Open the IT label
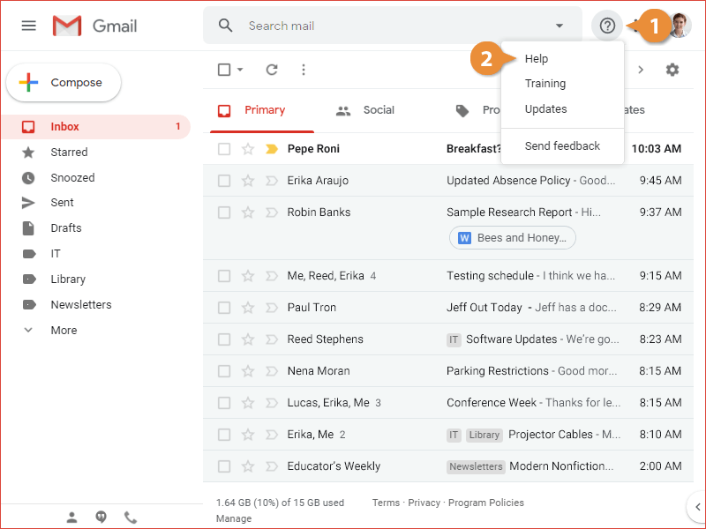Viewport: 706px width, 529px height. [56, 254]
